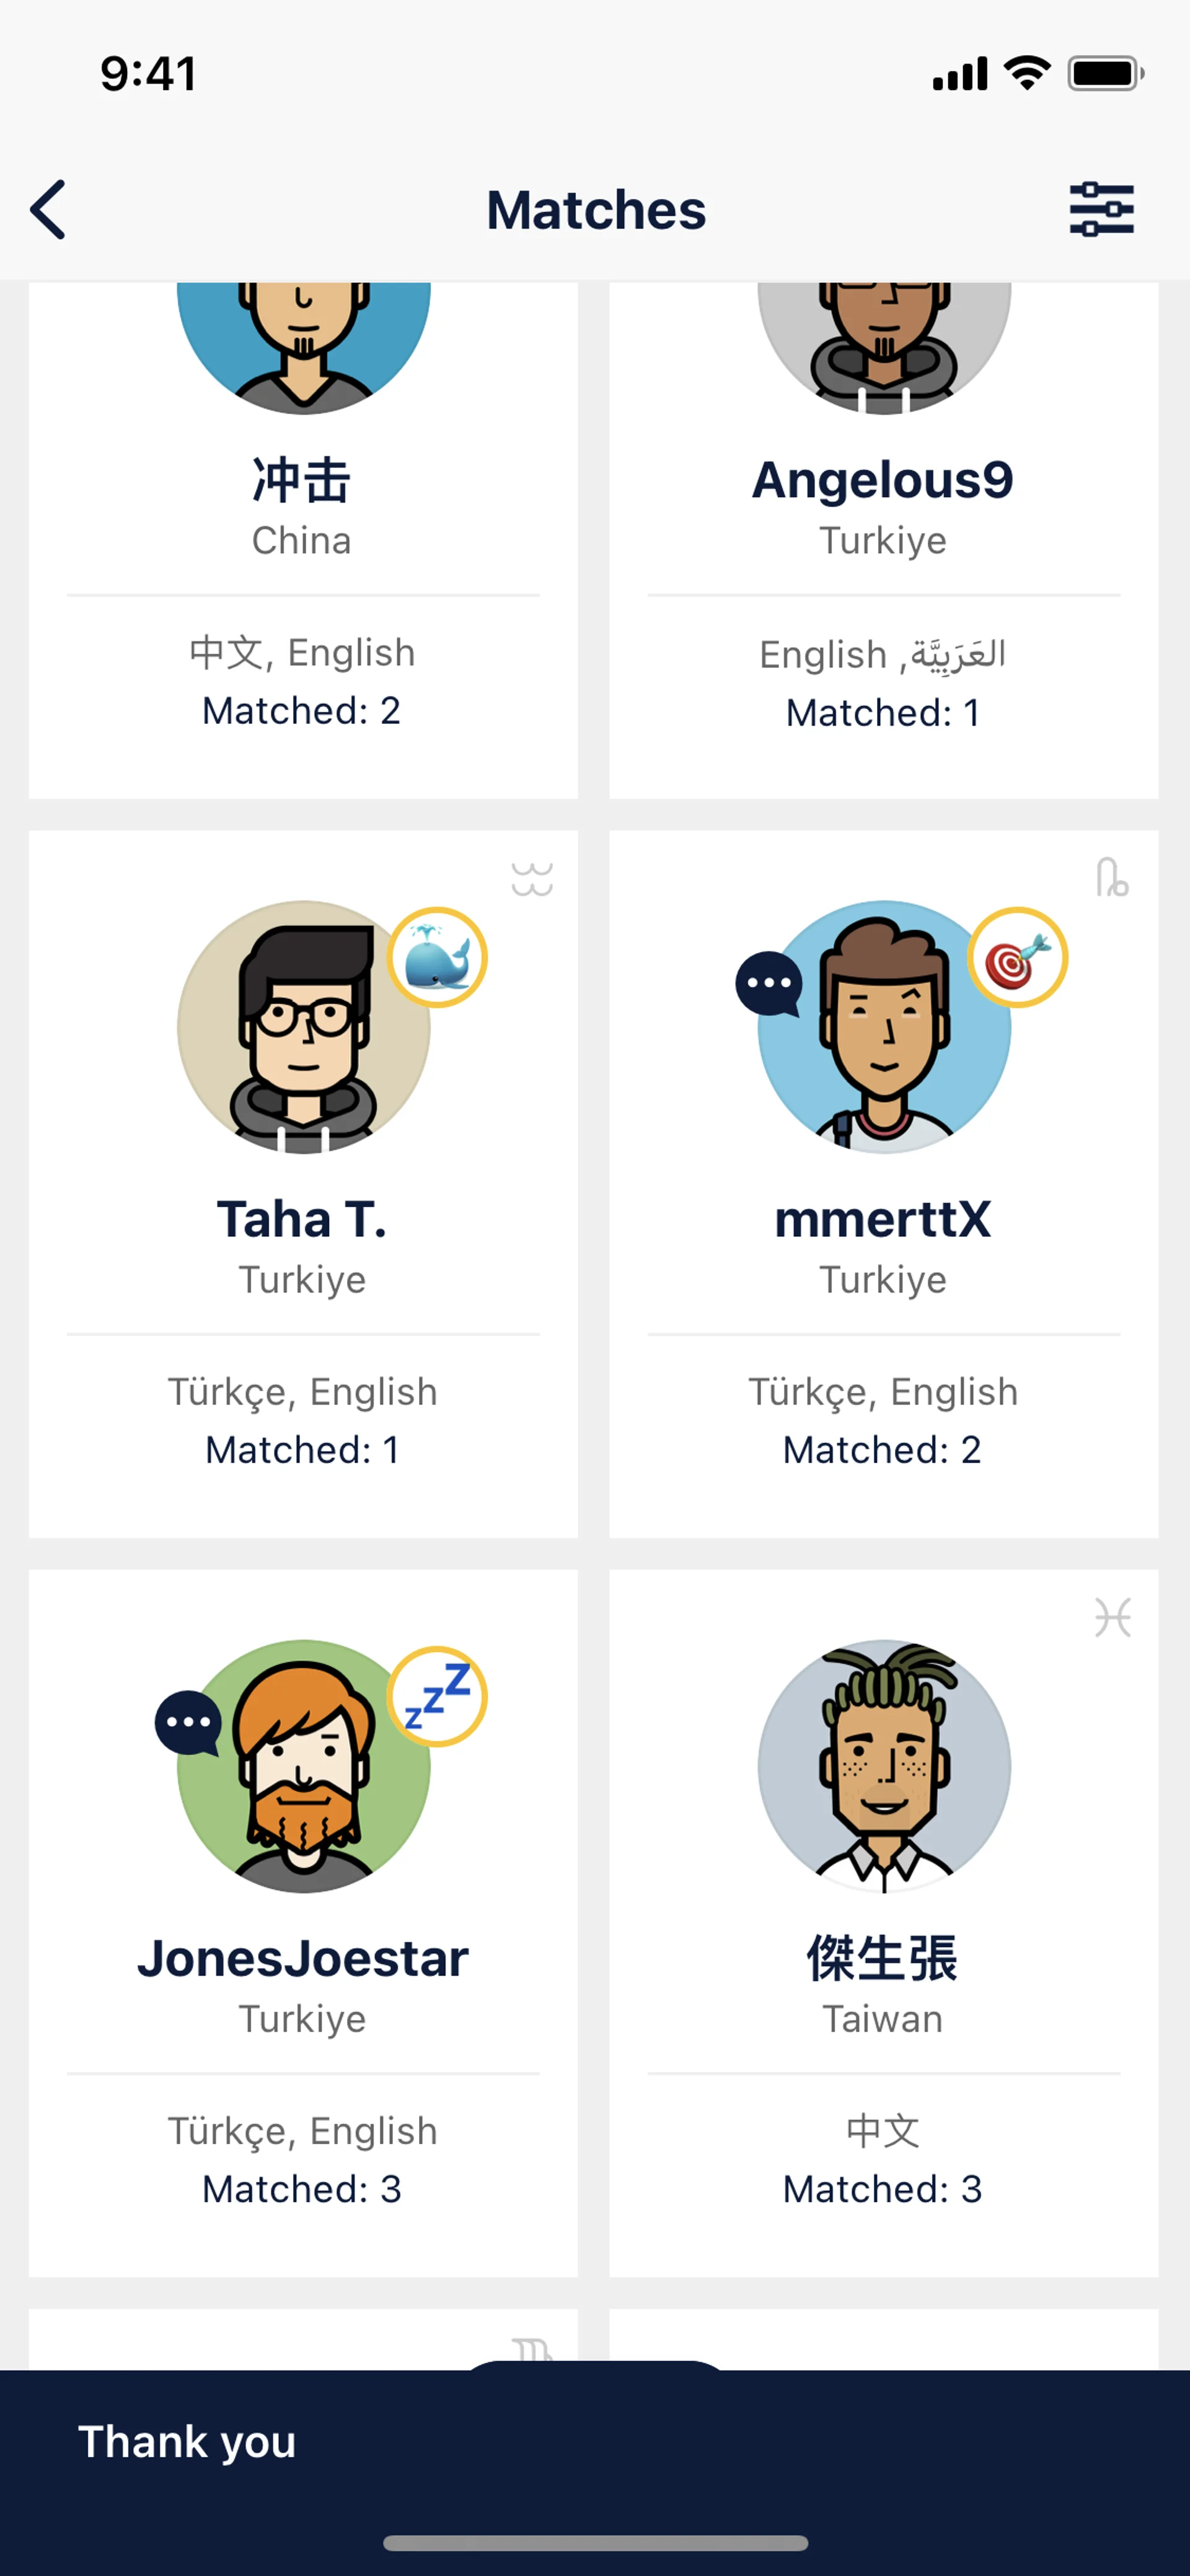
Task: Tap the whale badge on Taha T.
Action: (x=437, y=957)
